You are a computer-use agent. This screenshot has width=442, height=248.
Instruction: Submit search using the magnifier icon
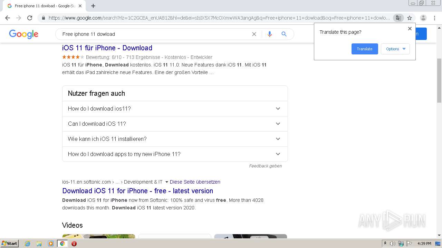coord(284,34)
